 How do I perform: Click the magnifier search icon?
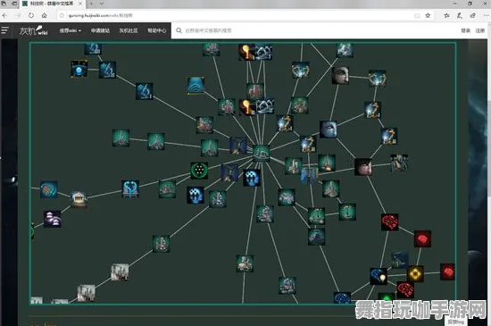click(179, 30)
